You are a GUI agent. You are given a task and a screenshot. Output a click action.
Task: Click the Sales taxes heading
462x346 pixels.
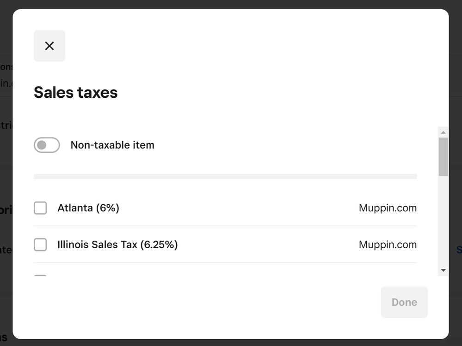75,92
